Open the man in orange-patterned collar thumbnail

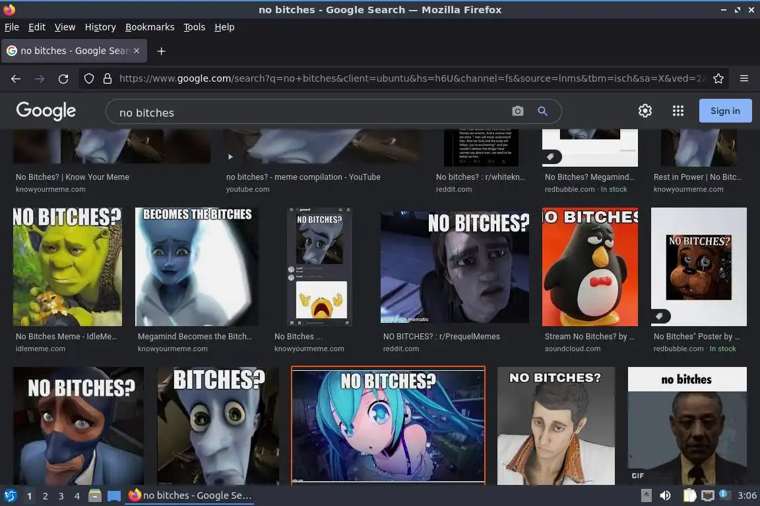click(x=556, y=426)
